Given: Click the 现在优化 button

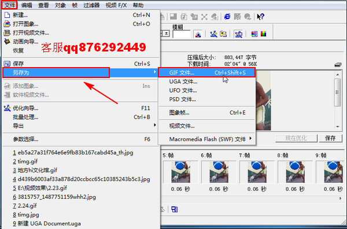Looking at the screenshot, I should pyautogui.click(x=296, y=138).
